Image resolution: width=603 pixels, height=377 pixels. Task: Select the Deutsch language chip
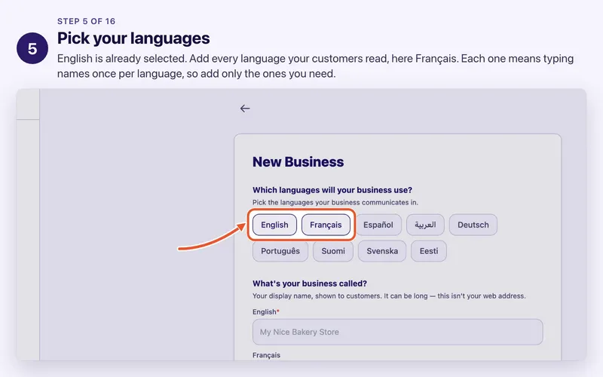click(x=473, y=225)
